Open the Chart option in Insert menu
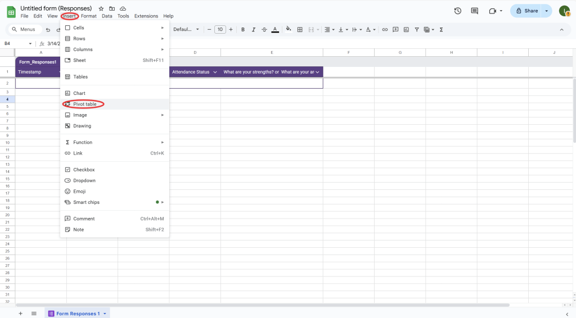Image resolution: width=576 pixels, height=318 pixels. pyautogui.click(x=79, y=93)
